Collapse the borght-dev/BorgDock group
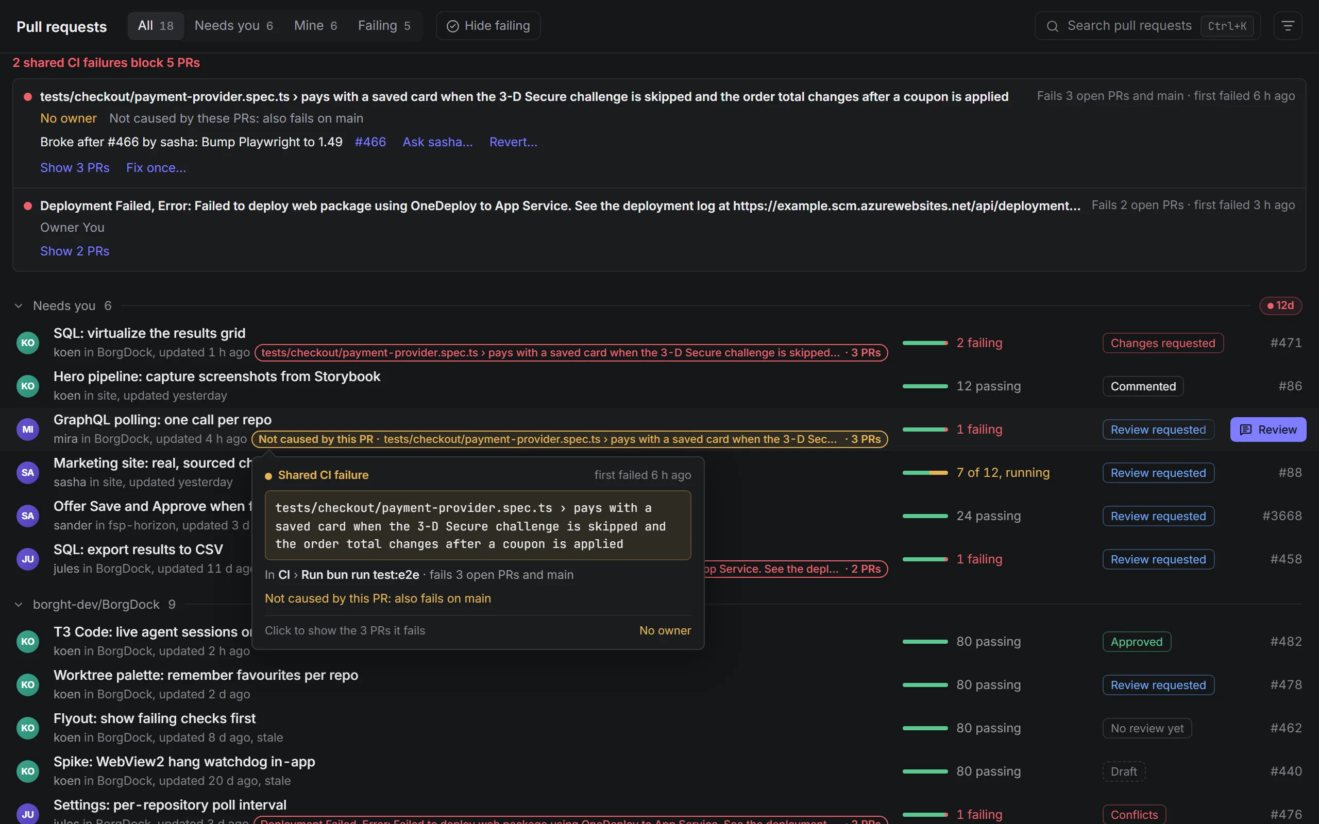1319x824 pixels. click(19, 605)
